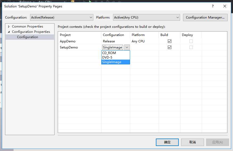Click the Deploy column header
This screenshot has height=151, width=233.
click(x=187, y=35)
